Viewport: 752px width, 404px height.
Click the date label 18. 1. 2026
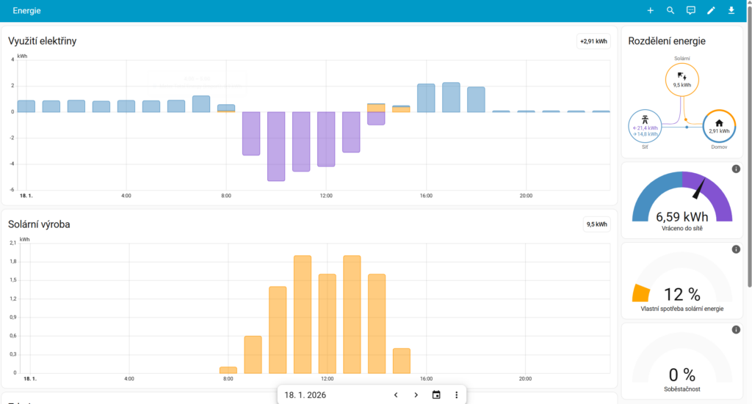coord(305,394)
